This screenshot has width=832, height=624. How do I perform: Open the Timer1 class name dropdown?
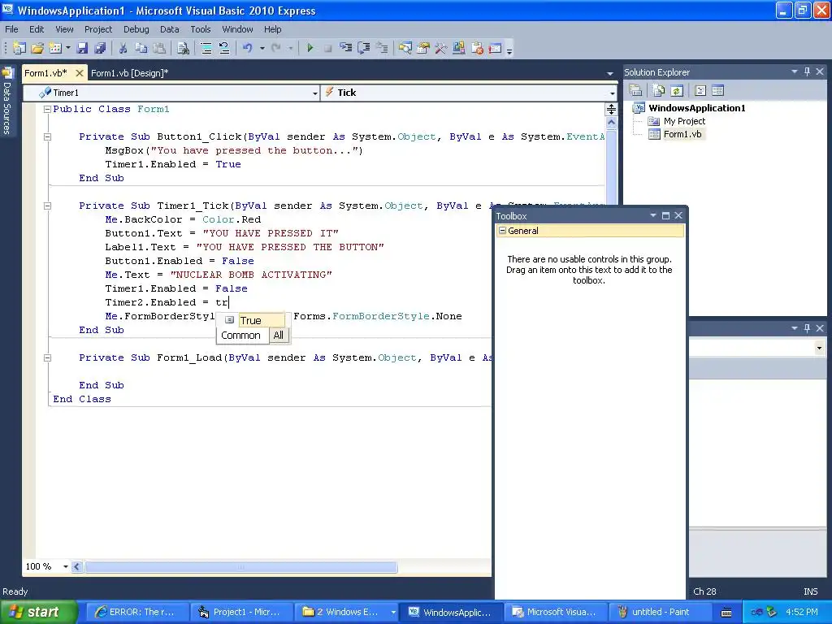click(314, 93)
